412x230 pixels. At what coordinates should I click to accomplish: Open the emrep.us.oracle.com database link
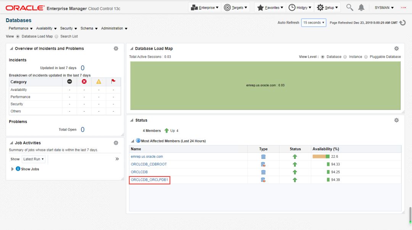pyautogui.click(x=147, y=157)
